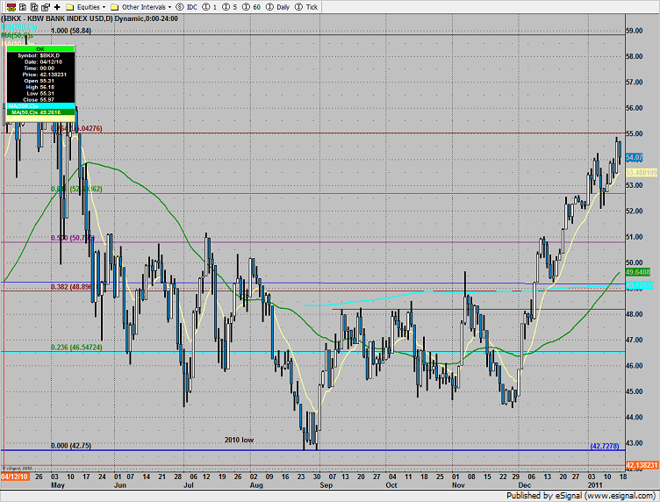
Task: Switch to Tick interval
Action: coord(306,7)
